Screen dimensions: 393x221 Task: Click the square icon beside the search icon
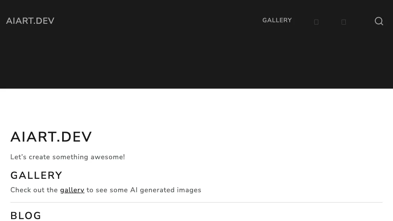(x=343, y=22)
